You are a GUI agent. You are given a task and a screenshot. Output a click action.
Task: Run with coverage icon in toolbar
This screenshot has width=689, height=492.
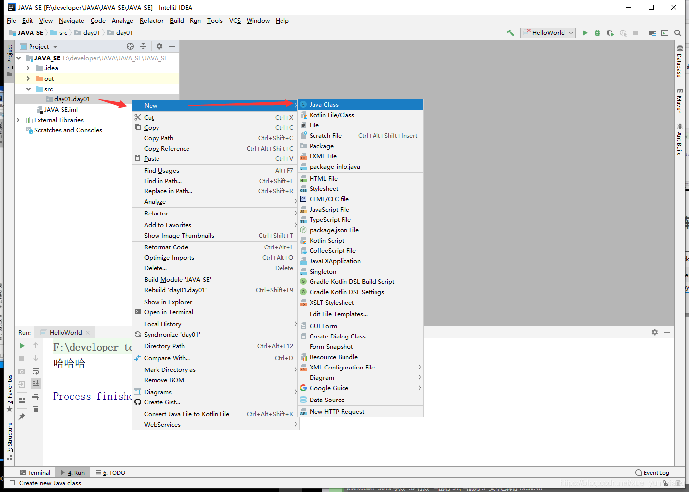pos(610,33)
